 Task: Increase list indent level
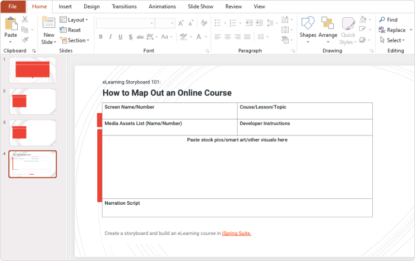coord(260,23)
